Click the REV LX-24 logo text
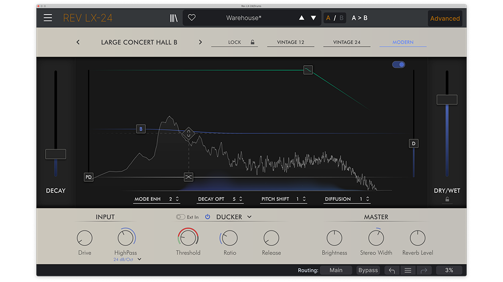 [88, 18]
